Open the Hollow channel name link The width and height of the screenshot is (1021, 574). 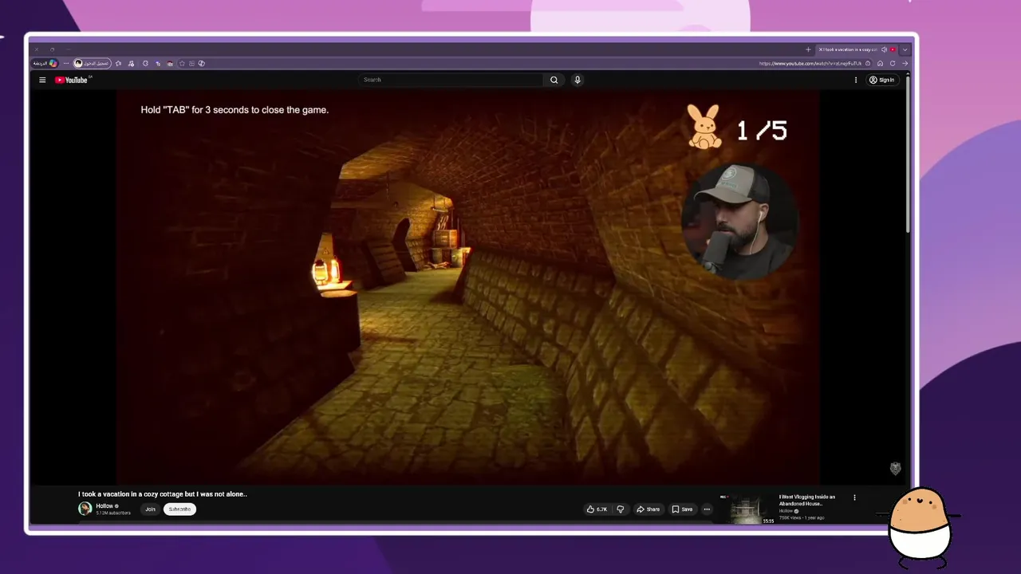coord(104,506)
